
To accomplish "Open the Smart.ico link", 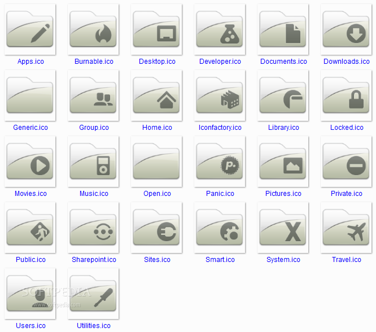I will pos(220,260).
